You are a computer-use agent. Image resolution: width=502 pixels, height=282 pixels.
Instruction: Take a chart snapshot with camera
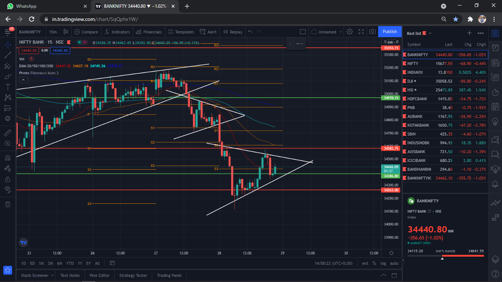point(372,32)
